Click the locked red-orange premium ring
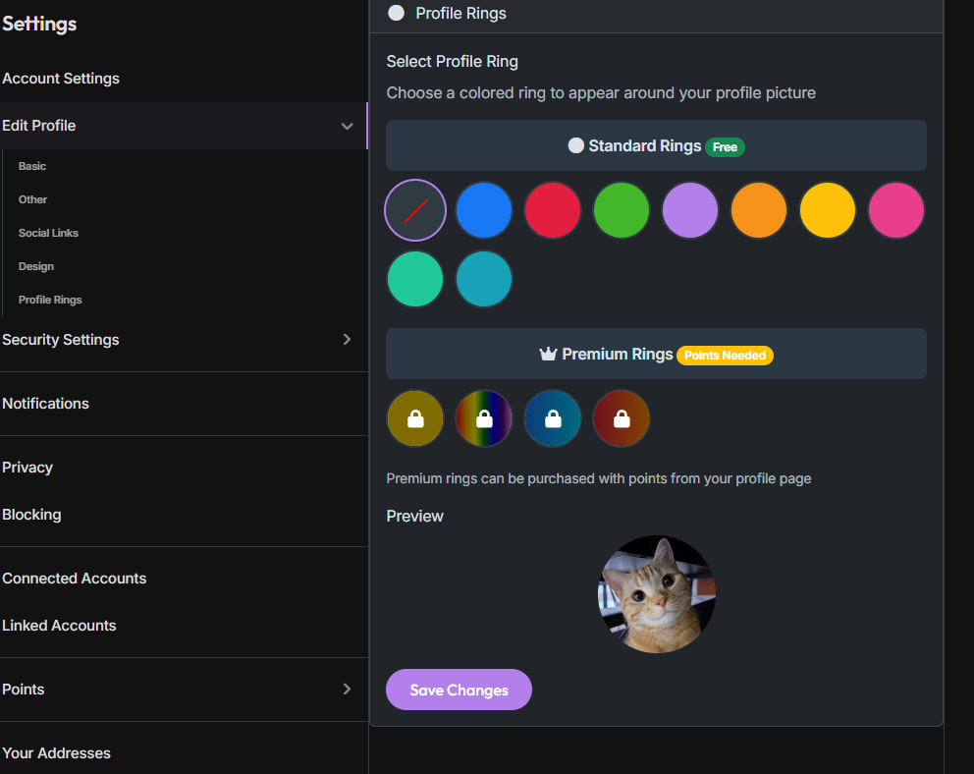This screenshot has width=974, height=774. 622,418
